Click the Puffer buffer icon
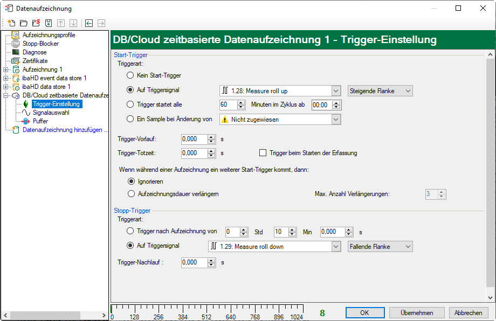Image resolution: width=496 pixels, height=321 pixels. 26,121
